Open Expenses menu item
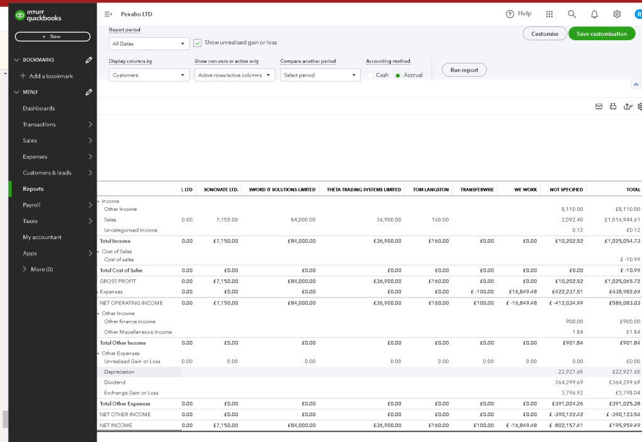This screenshot has width=642, height=442. [x=35, y=156]
